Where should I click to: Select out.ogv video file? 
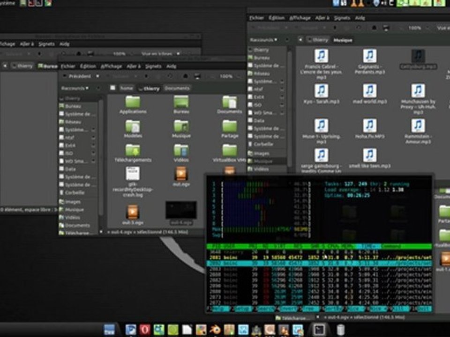[x=181, y=177]
